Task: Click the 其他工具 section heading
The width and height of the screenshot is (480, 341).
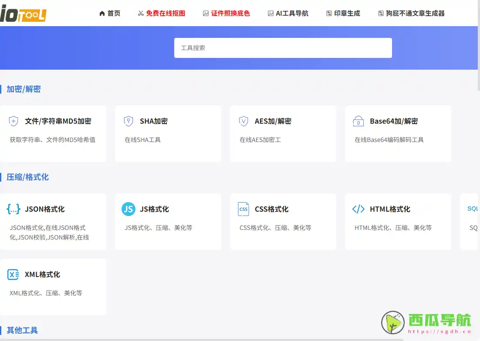Action: click(22, 330)
